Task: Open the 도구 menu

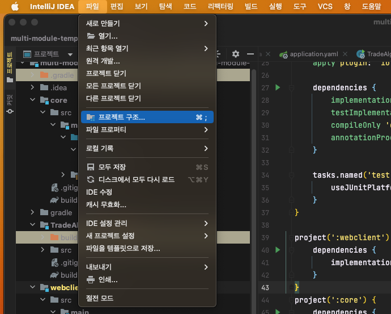Action: (300, 6)
